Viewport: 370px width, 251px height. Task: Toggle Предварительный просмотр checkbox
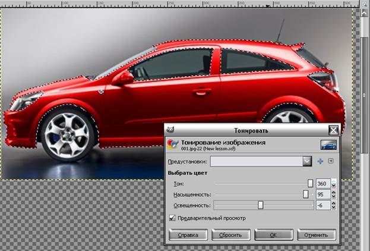click(x=173, y=218)
